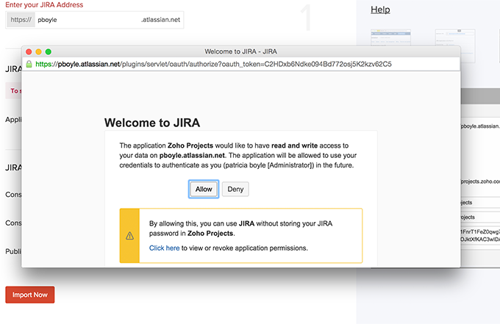Click the Allow button
Image resolution: width=500 pixels, height=324 pixels.
point(204,189)
